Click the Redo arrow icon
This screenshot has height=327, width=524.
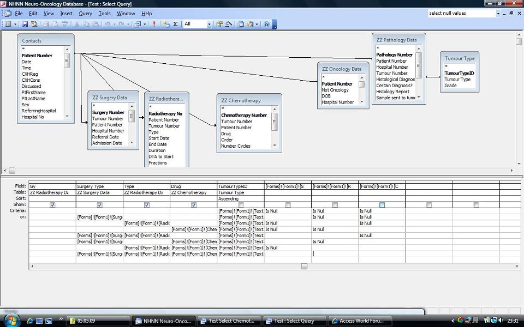pos(122,24)
